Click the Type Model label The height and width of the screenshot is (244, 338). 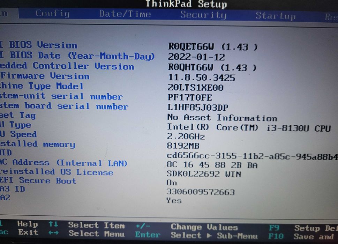[42, 86]
